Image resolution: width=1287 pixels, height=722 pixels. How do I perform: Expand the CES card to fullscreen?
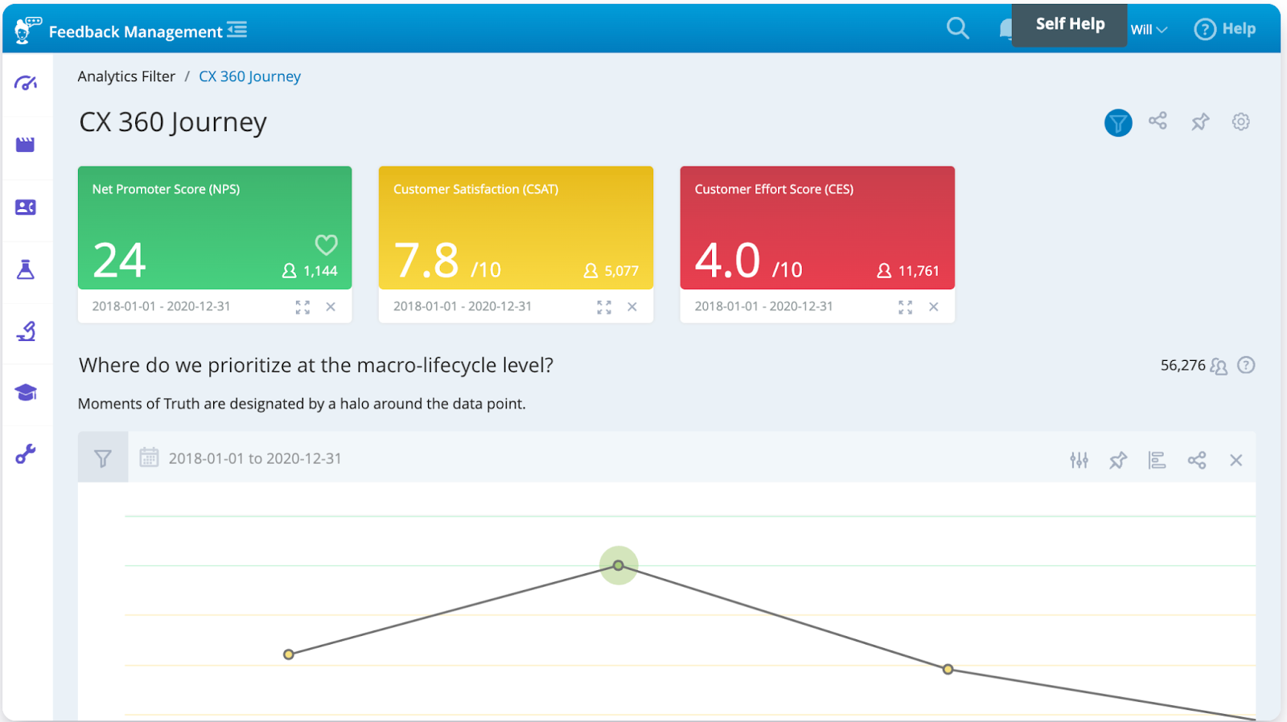(x=905, y=307)
